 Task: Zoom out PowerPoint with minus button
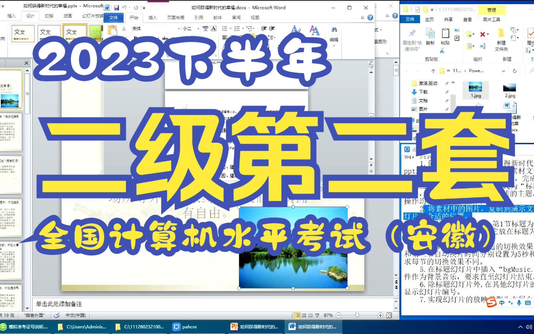coord(339,315)
